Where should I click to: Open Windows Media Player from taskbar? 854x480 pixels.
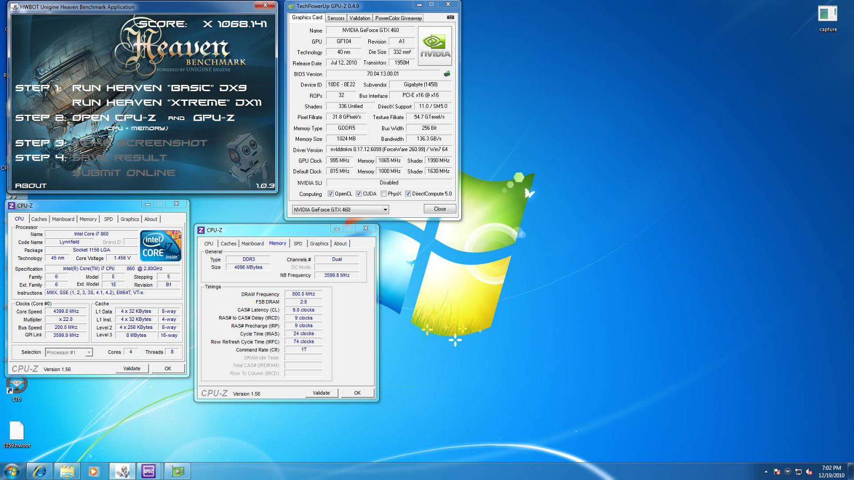pos(93,471)
